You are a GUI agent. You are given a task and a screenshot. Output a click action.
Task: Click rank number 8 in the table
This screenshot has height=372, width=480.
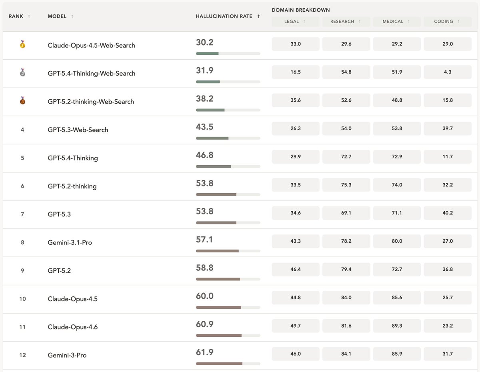pos(22,242)
